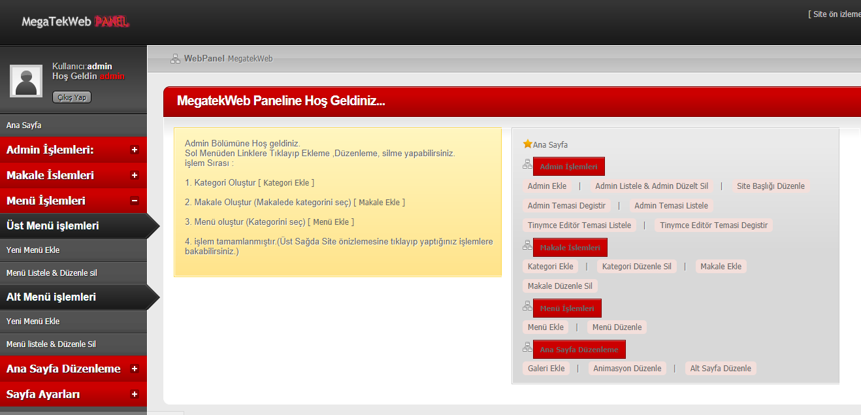
Task: Click sitemap icon next to Ana Sayfa Düzenleme
Action: [527, 348]
